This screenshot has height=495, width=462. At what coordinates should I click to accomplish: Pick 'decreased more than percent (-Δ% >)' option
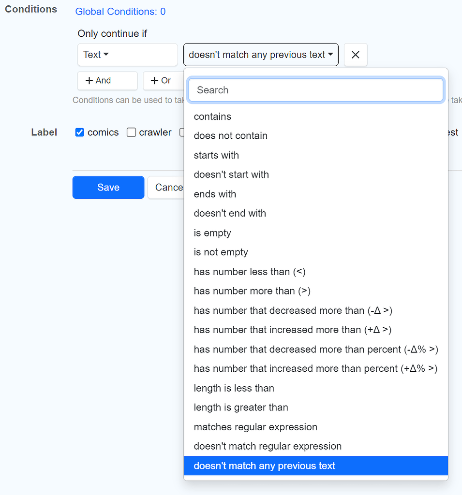[316, 349]
